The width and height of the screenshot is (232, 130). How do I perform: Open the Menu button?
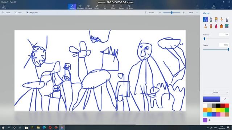[x=4, y=6]
